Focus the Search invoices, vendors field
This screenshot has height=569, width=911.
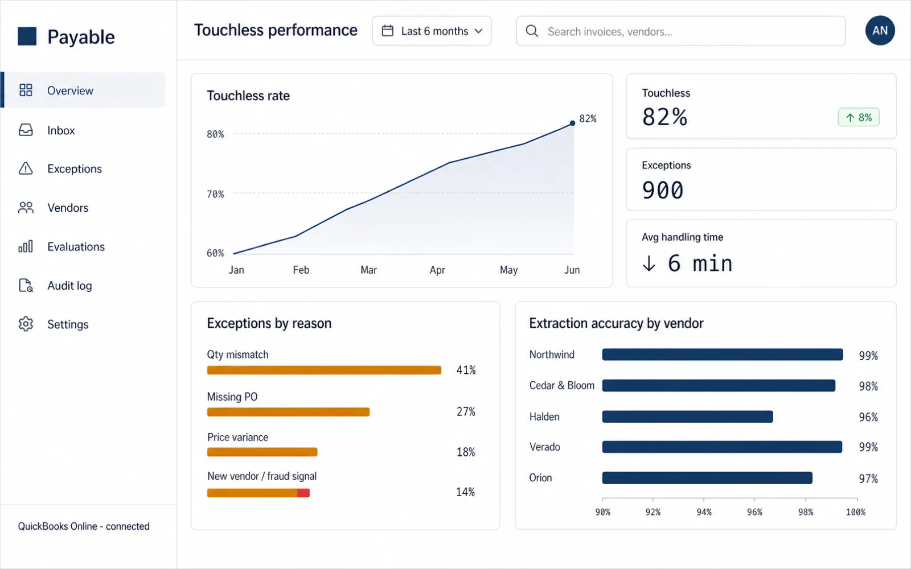pyautogui.click(x=680, y=31)
